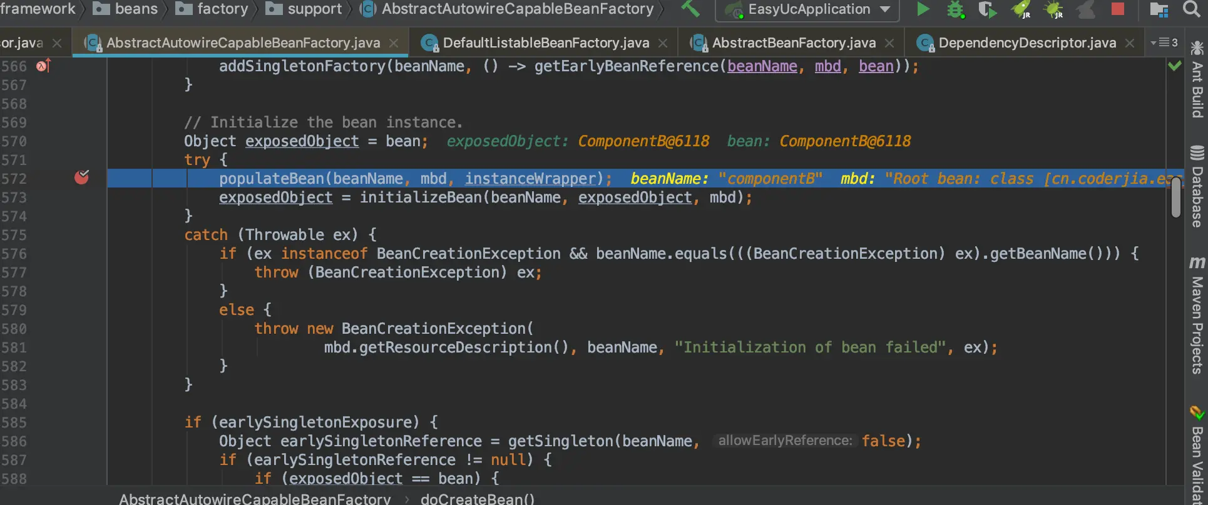Screen dimensions: 1208x505
Task: Close the DefaultListableBeanFactory.java tab
Action: (x=663, y=43)
